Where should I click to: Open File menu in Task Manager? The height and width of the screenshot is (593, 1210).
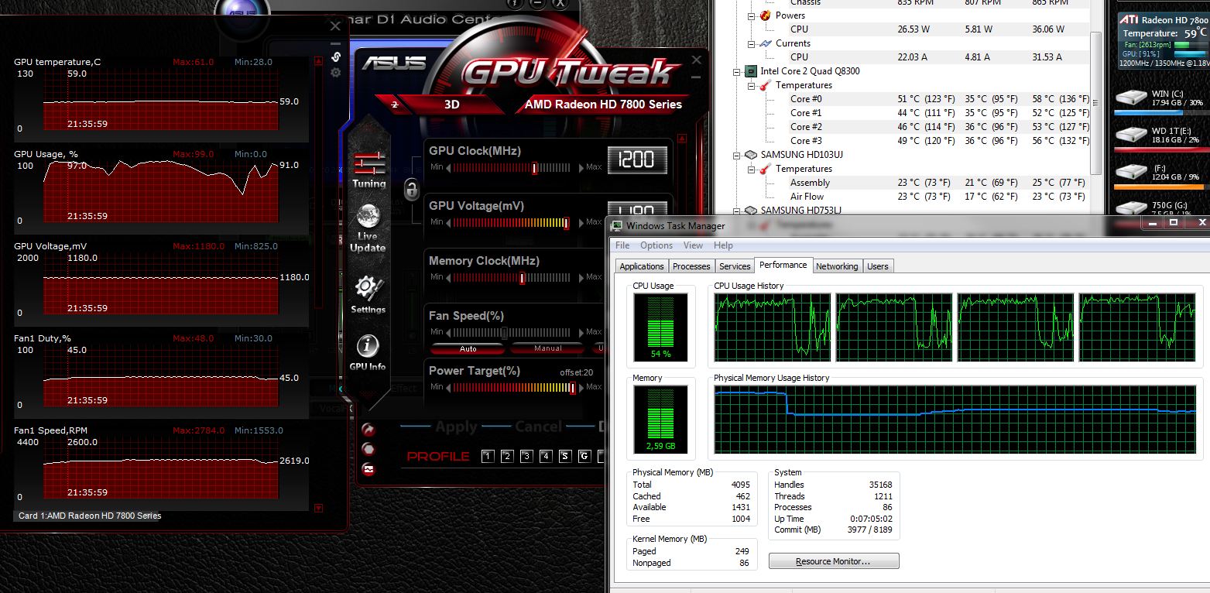(x=622, y=245)
